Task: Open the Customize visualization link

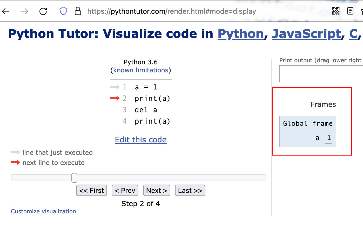Action: pyautogui.click(x=43, y=211)
